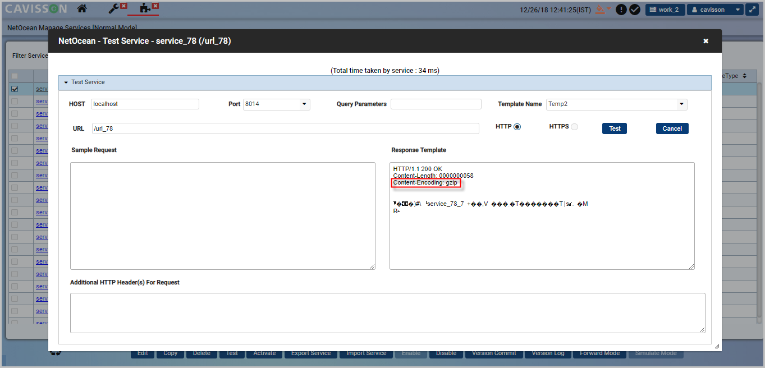Click the Cavisson logo
This screenshot has height=368, width=765.
[x=36, y=9]
